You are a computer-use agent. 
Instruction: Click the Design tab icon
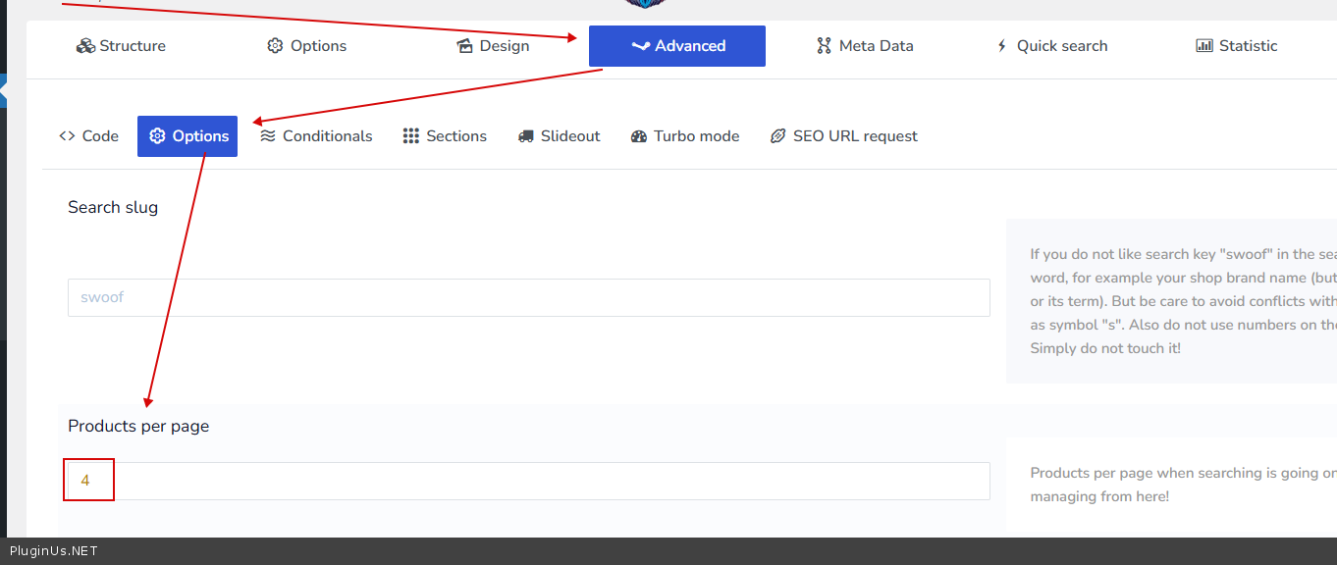tap(465, 46)
